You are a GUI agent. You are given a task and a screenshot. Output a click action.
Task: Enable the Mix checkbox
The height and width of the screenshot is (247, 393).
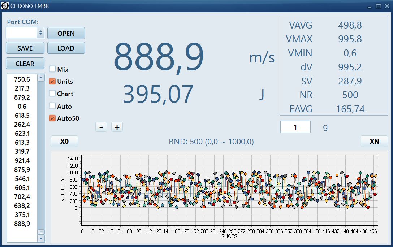(52, 69)
